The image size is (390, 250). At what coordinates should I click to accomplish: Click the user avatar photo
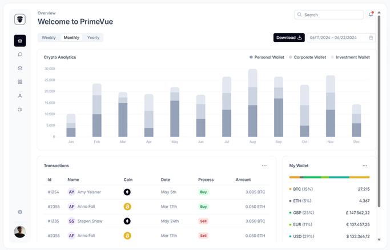click(x=20, y=232)
